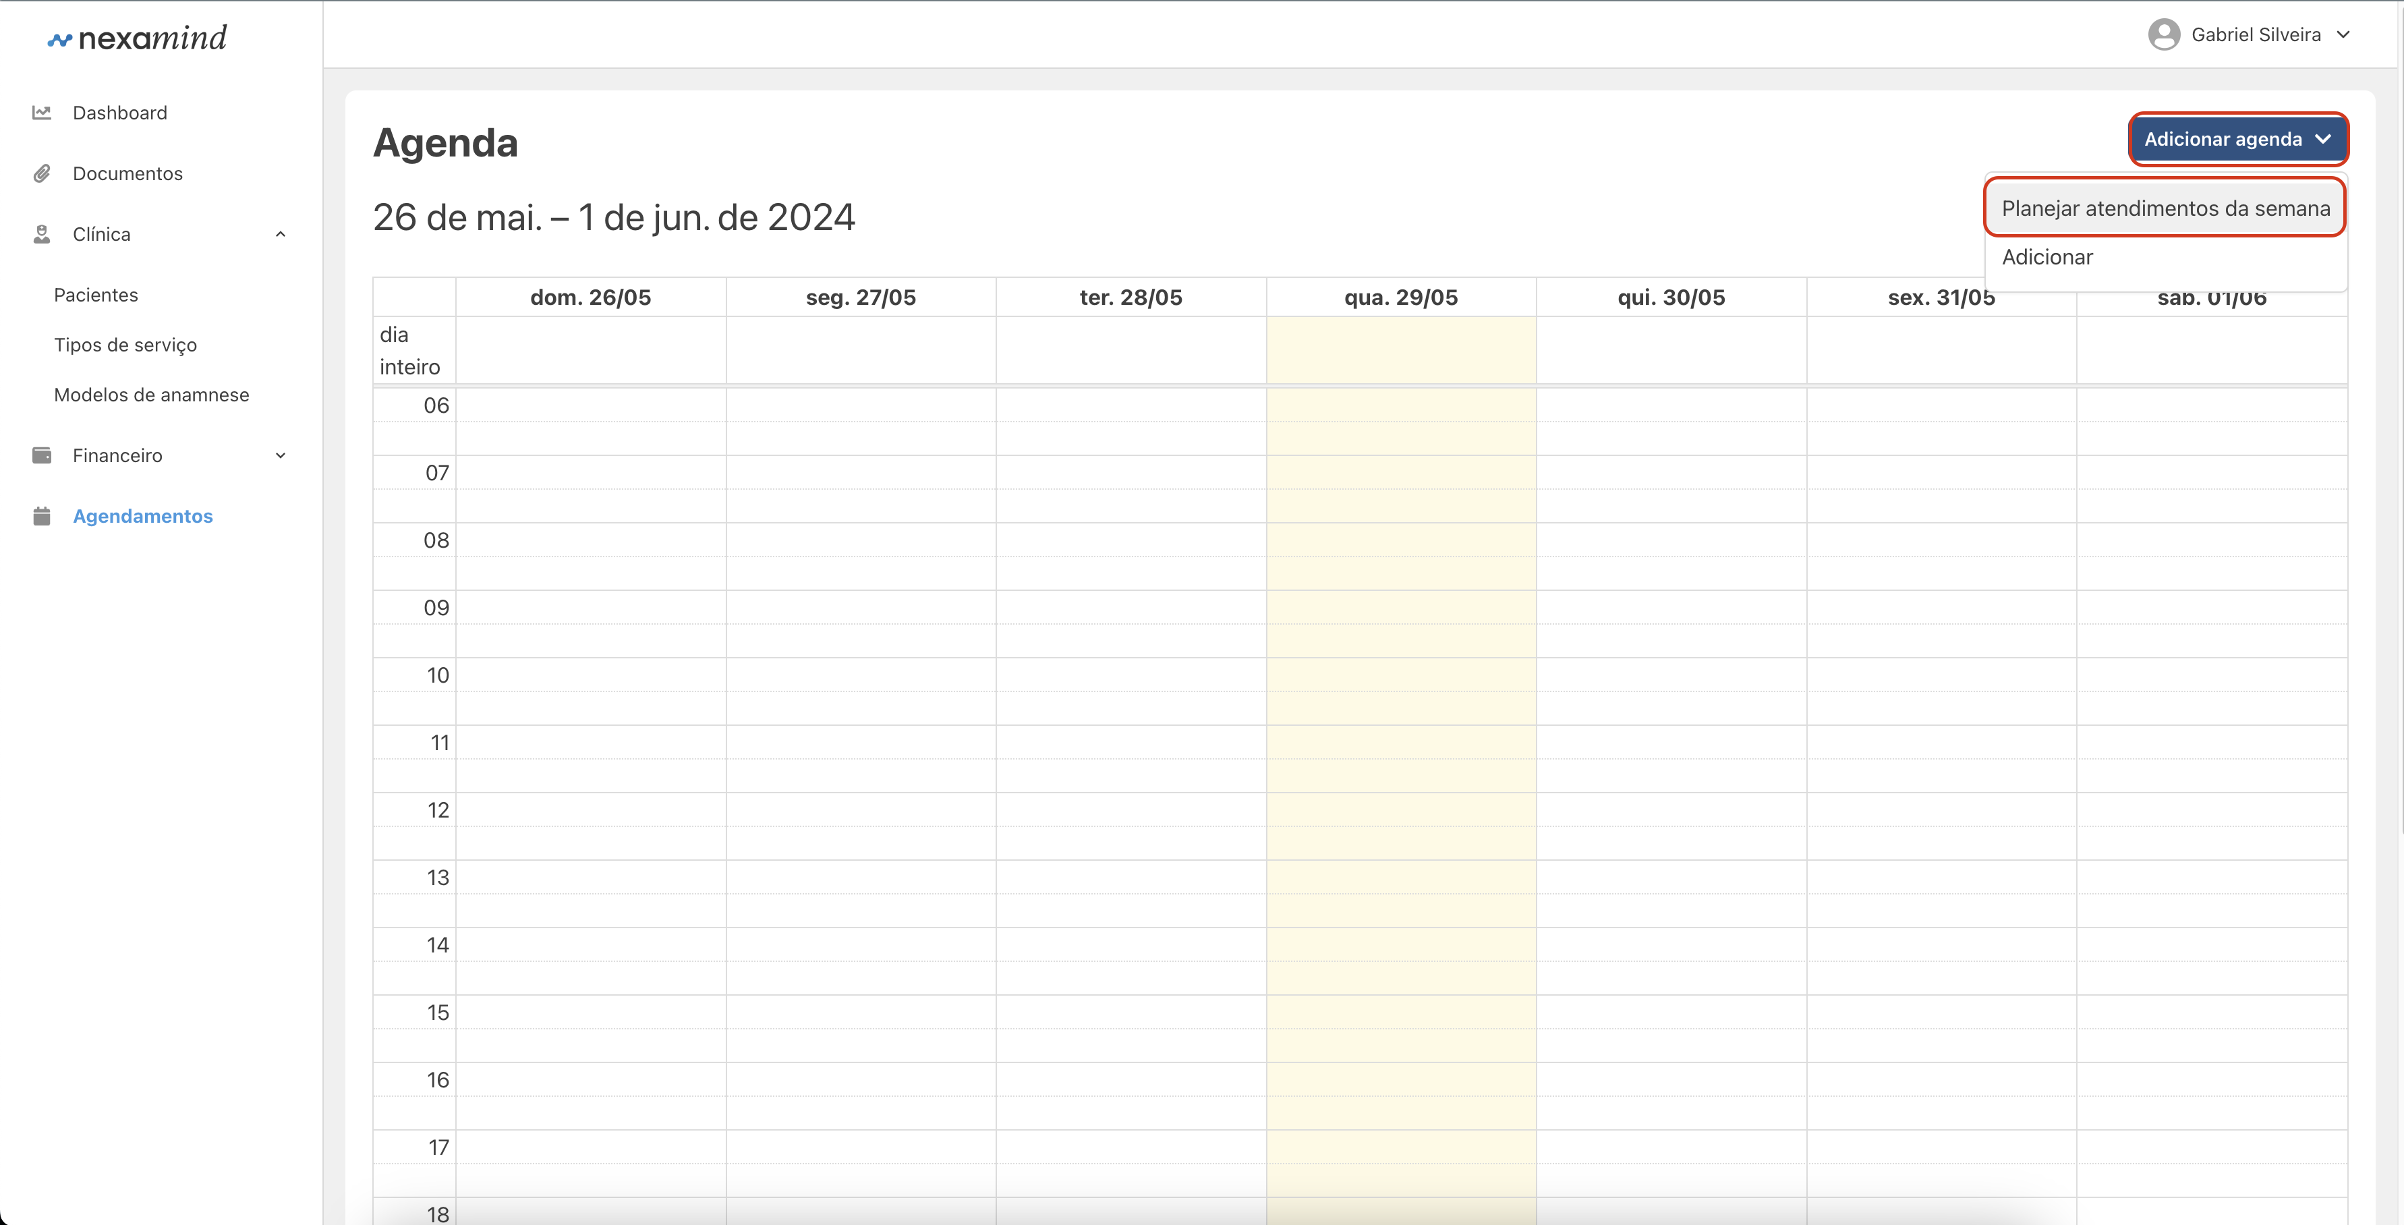Click the Agenda heading

coord(445,143)
